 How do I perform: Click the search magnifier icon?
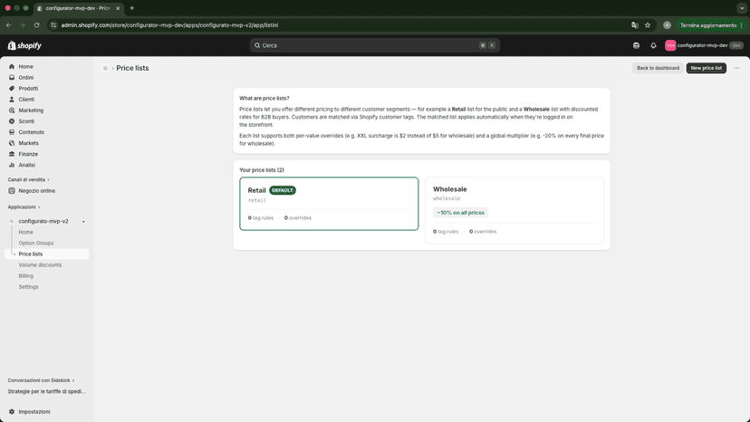click(x=257, y=45)
